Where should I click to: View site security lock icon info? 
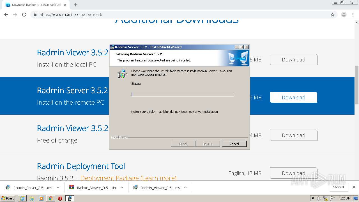click(x=35, y=15)
